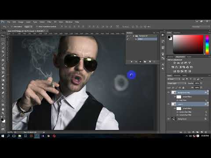Switch to the Swatches tab
The image size is (211, 158).
(177, 32)
